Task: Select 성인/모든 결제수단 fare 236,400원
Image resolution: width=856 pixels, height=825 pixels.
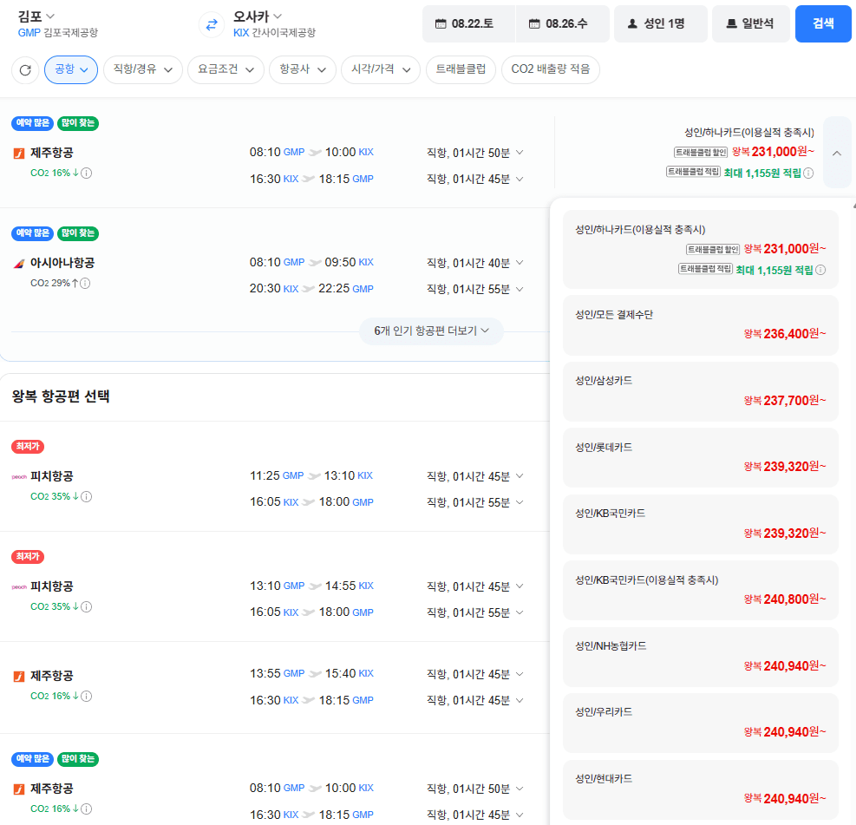Action: click(701, 324)
